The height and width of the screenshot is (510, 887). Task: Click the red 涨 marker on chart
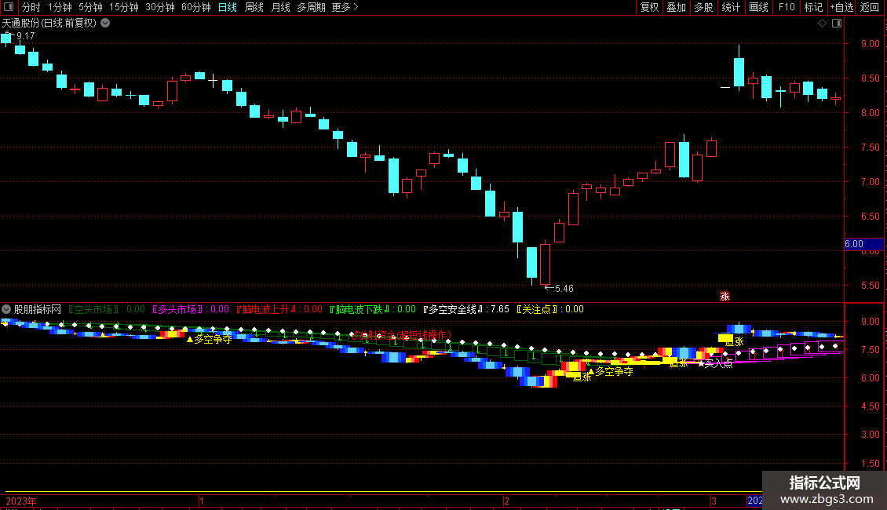(x=725, y=297)
